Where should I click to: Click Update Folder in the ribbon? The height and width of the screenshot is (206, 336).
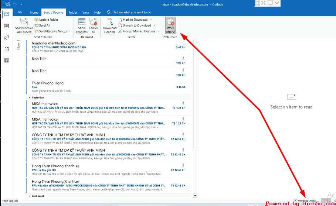pos(47,20)
